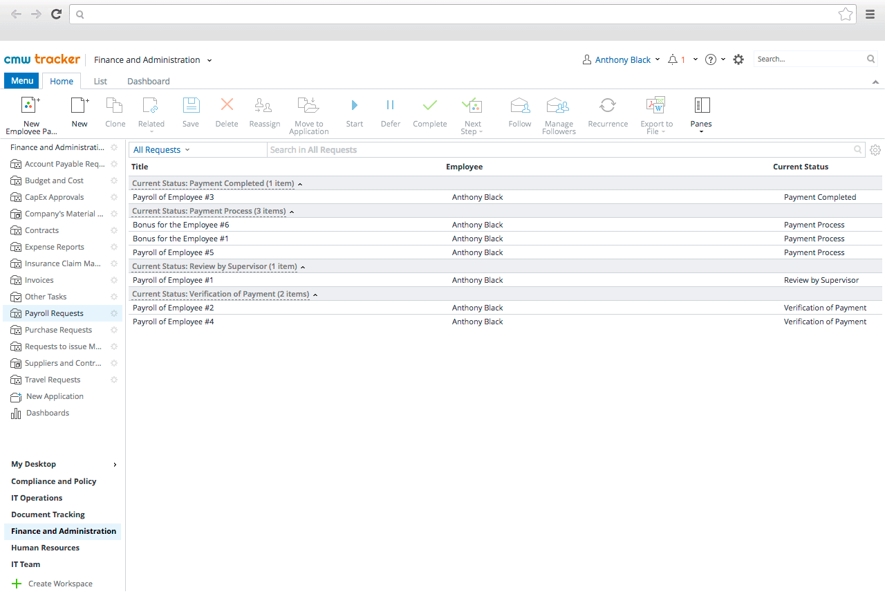885x594 pixels.
Task: Click the Move to Application icon
Action: pyautogui.click(x=308, y=105)
